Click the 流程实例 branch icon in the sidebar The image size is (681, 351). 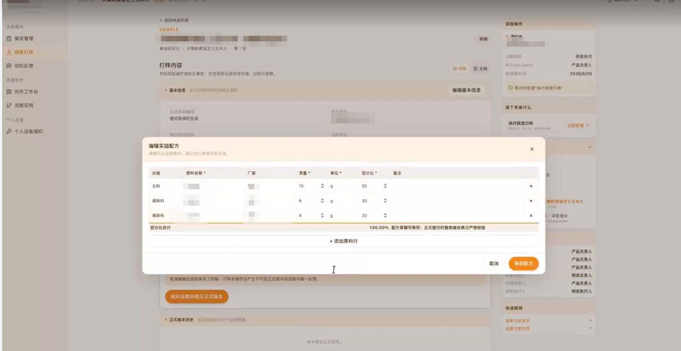click(x=9, y=105)
